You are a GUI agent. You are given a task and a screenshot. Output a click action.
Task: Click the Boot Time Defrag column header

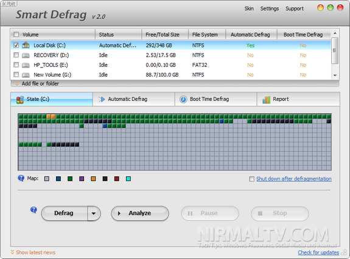coord(303,35)
